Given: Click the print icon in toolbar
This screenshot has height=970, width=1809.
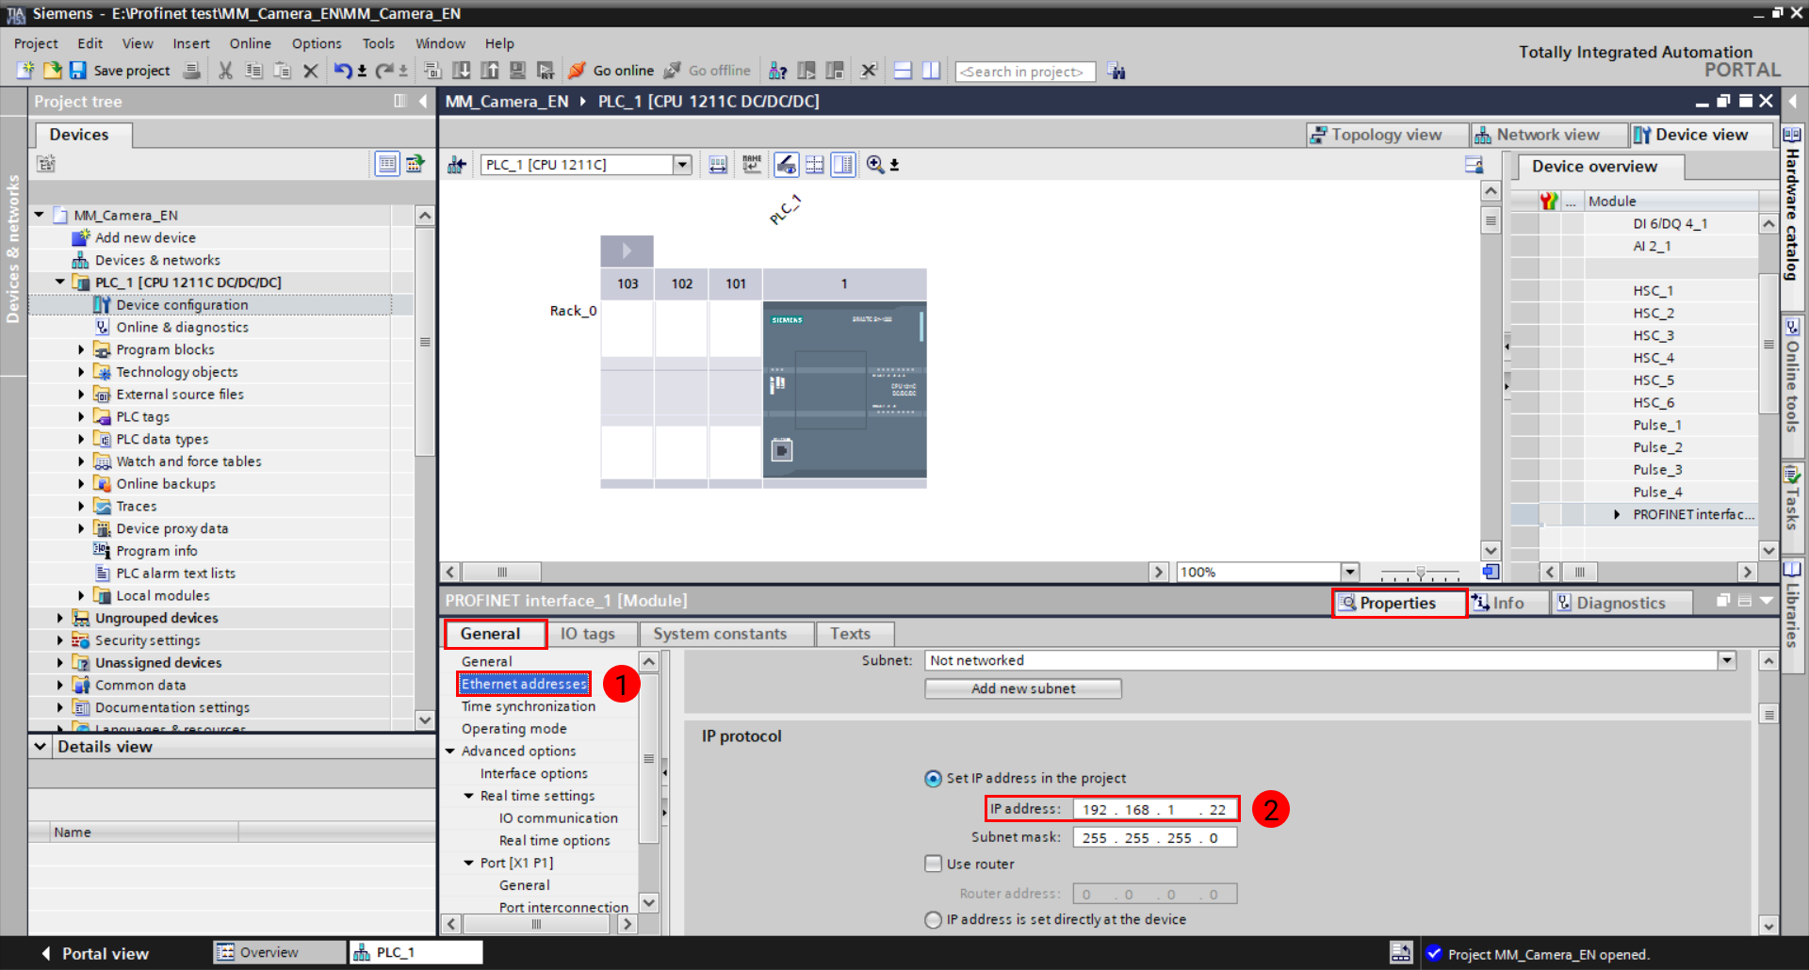Looking at the screenshot, I should click(x=191, y=71).
